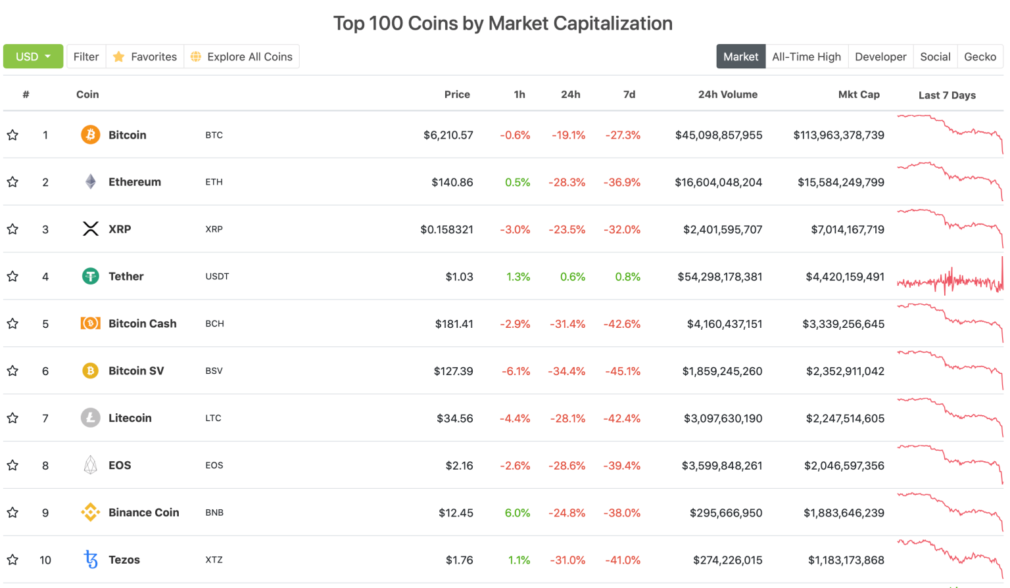Click the Ethereum logo icon
The width and height of the screenshot is (1010, 588).
(x=90, y=182)
